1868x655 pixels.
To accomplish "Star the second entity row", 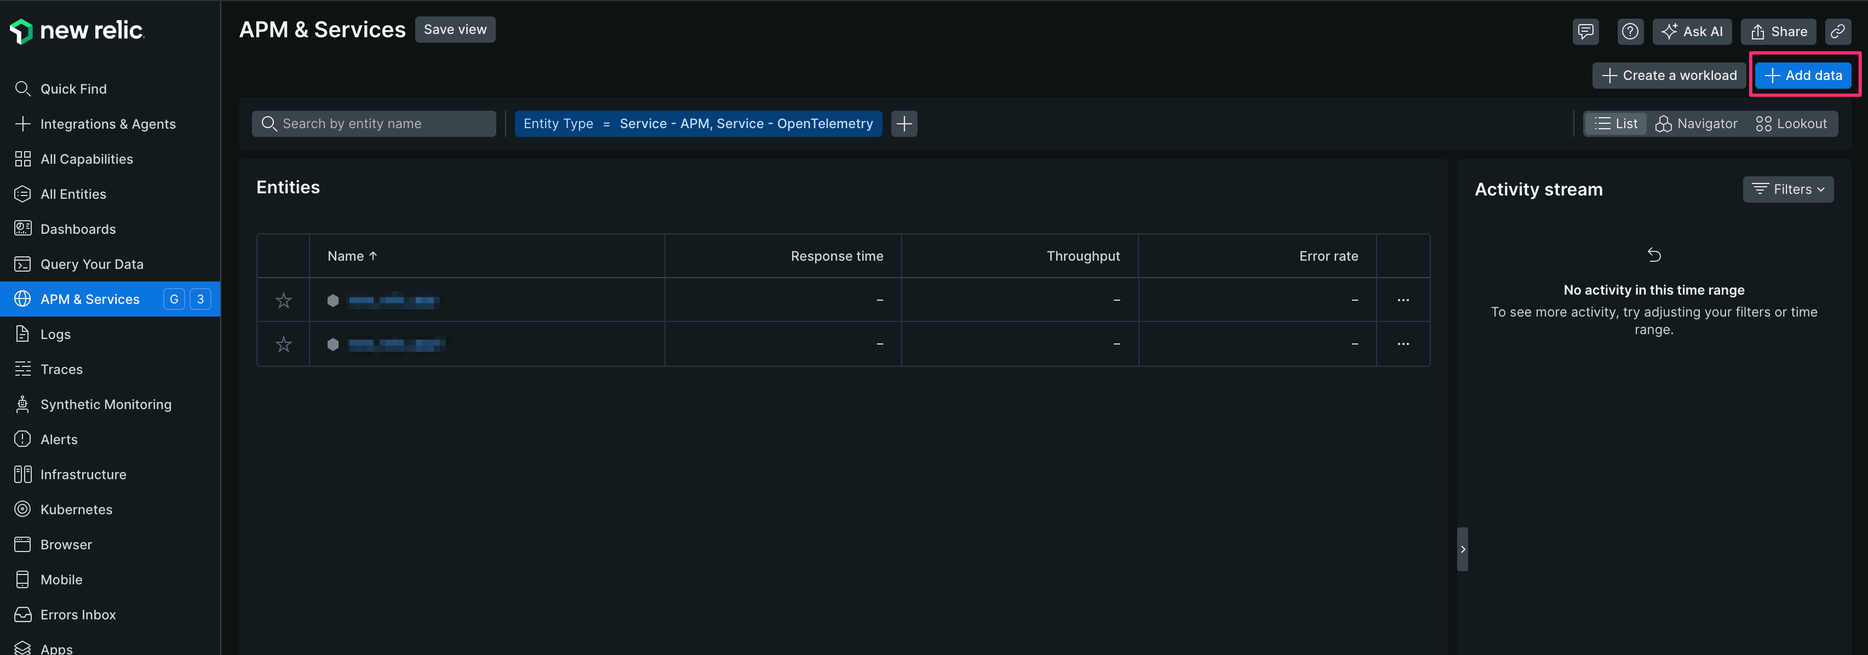I will coord(283,344).
